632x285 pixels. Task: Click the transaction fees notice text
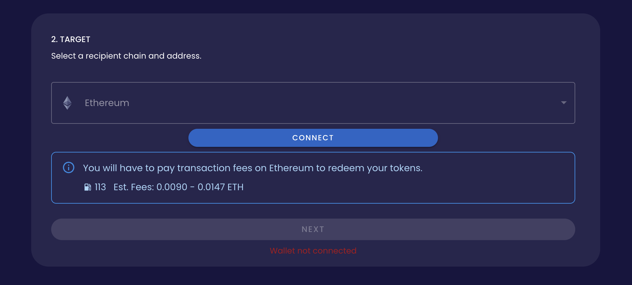click(x=253, y=168)
